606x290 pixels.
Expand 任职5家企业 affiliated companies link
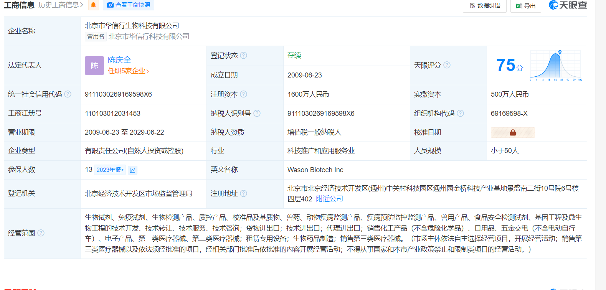tap(128, 71)
